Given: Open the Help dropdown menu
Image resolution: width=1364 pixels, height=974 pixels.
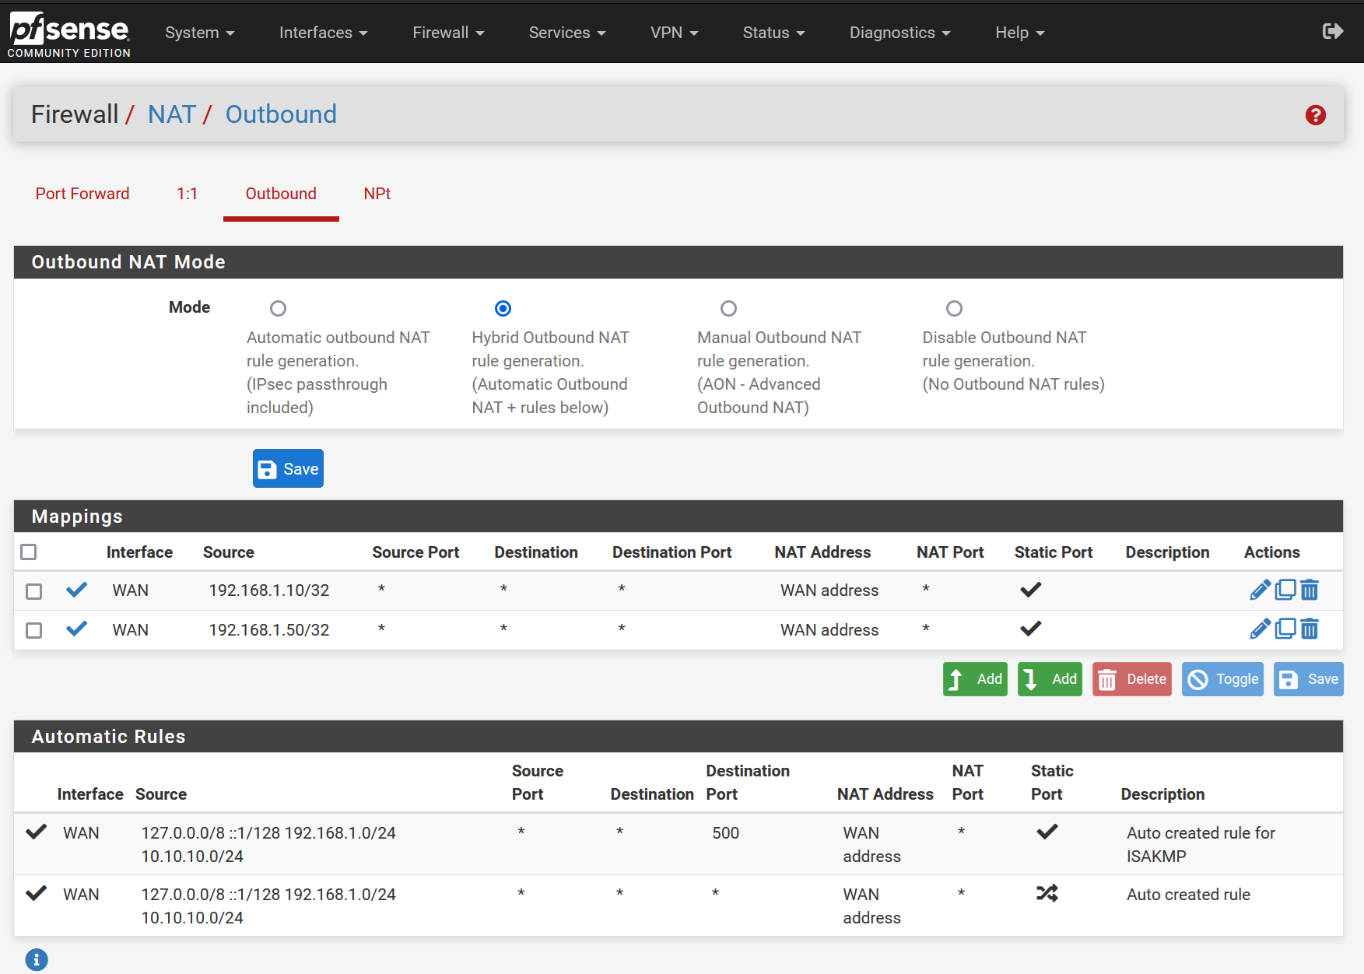Looking at the screenshot, I should pyautogui.click(x=1019, y=33).
